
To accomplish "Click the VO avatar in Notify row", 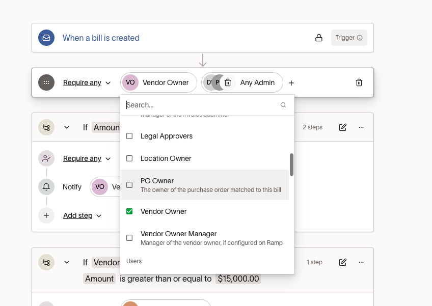I will click(100, 187).
